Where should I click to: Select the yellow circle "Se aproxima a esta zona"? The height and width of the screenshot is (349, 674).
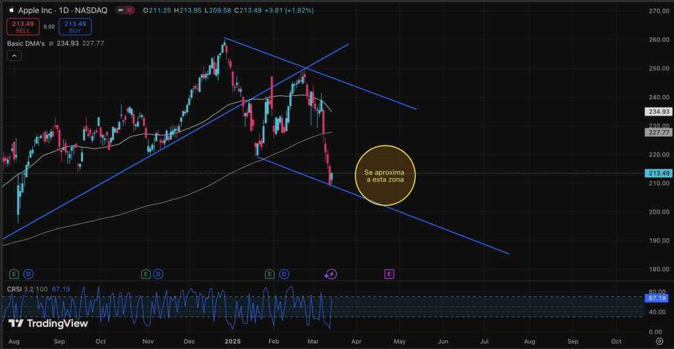coord(385,175)
